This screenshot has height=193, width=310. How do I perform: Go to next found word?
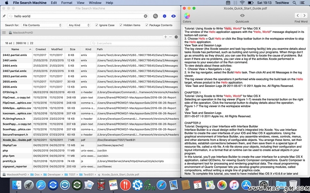coord(304,15)
